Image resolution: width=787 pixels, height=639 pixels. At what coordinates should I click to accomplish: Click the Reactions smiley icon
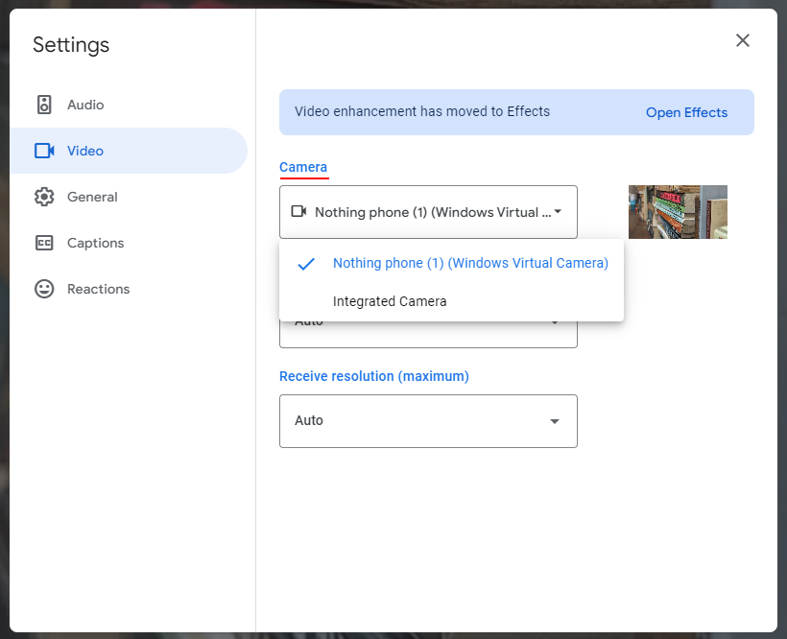coord(44,289)
